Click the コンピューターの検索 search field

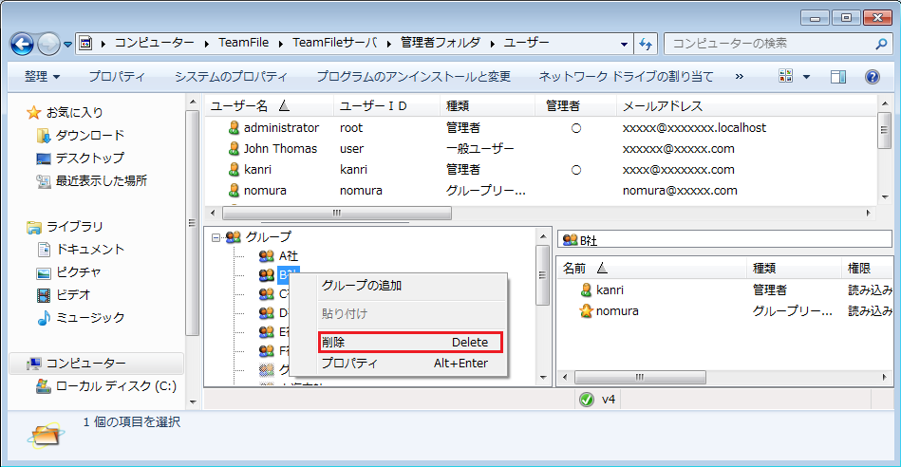click(x=769, y=44)
